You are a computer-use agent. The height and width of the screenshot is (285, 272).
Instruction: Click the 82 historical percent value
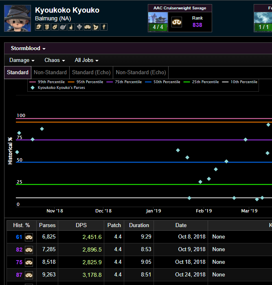[19, 250]
